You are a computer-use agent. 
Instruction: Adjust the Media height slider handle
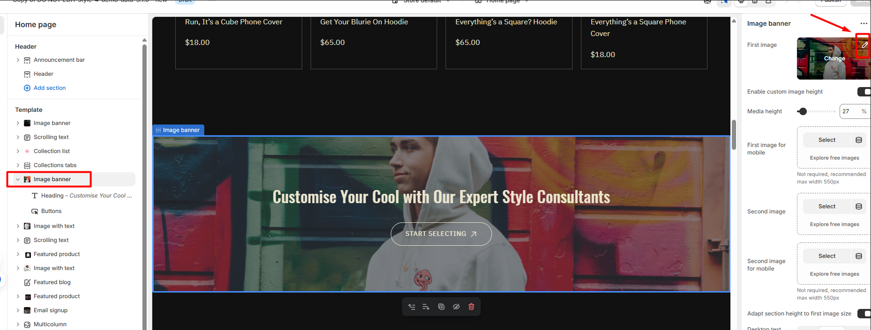click(x=803, y=111)
